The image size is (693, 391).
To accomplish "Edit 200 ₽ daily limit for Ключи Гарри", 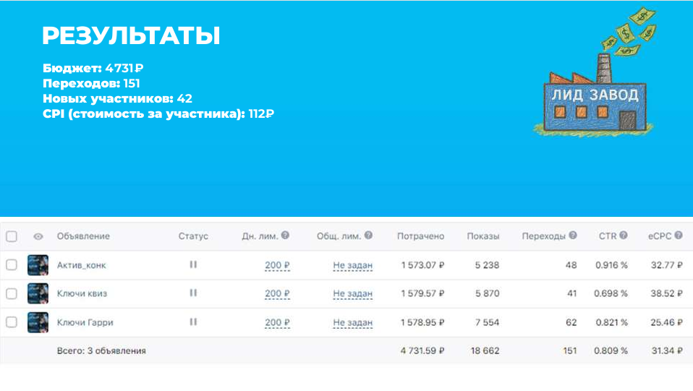I will pyautogui.click(x=277, y=323).
